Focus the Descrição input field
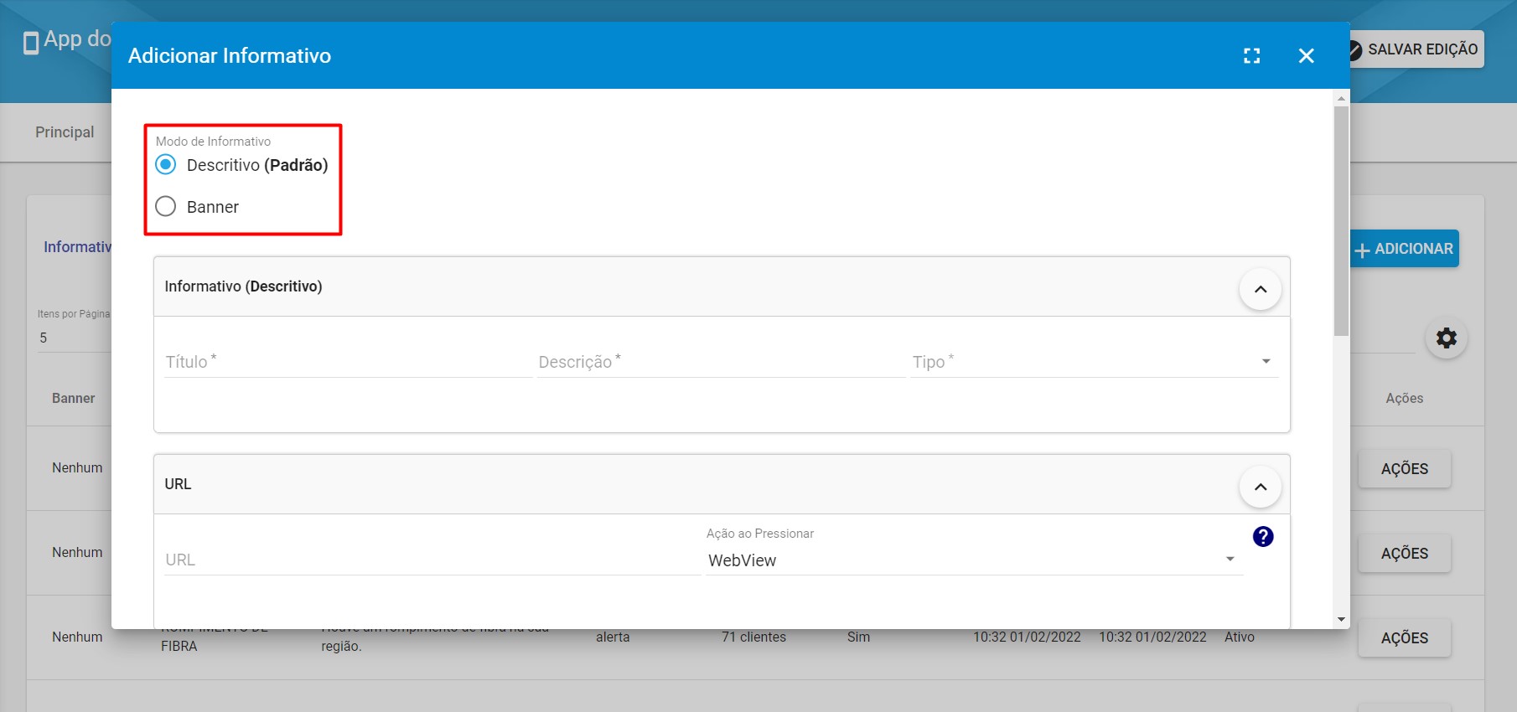The height and width of the screenshot is (712, 1517). [722, 362]
